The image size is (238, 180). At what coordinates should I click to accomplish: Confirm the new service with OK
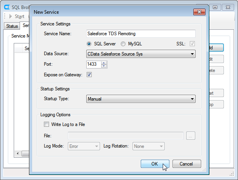tap(155, 164)
